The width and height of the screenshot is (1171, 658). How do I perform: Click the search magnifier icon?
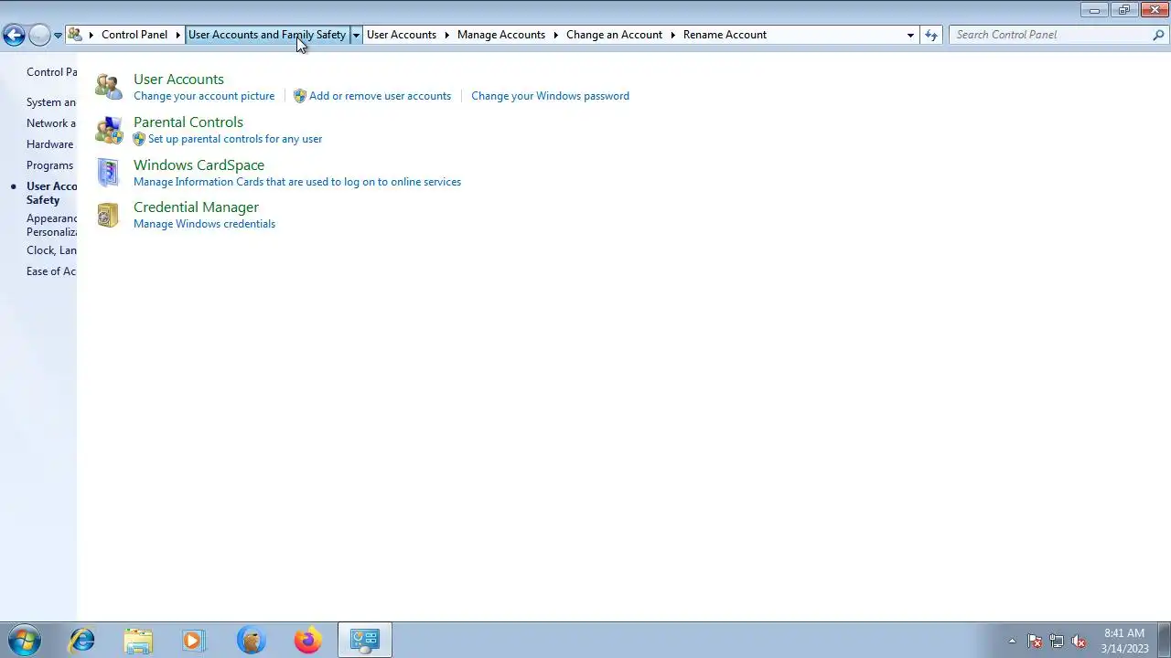click(x=1158, y=35)
